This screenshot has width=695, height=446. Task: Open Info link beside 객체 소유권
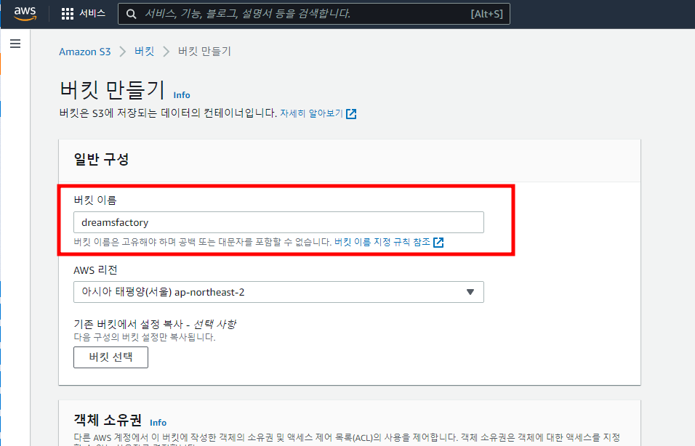click(x=158, y=423)
